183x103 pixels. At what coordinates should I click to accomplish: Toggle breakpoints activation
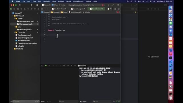tap(46, 66)
